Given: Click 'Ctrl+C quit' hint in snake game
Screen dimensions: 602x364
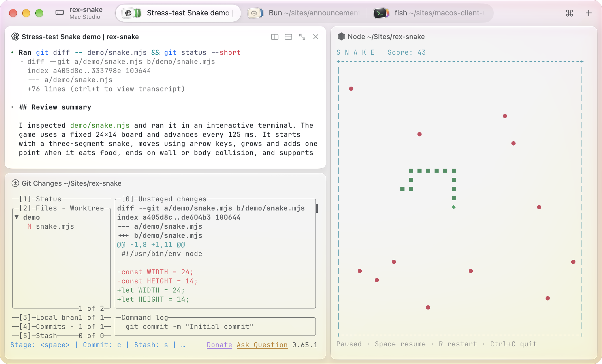Looking at the screenshot, I should coord(513,344).
